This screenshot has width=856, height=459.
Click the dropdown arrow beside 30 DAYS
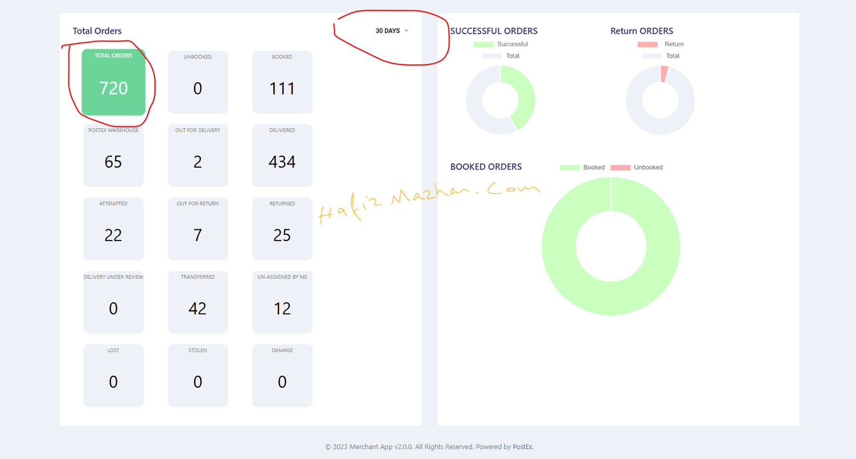click(406, 31)
